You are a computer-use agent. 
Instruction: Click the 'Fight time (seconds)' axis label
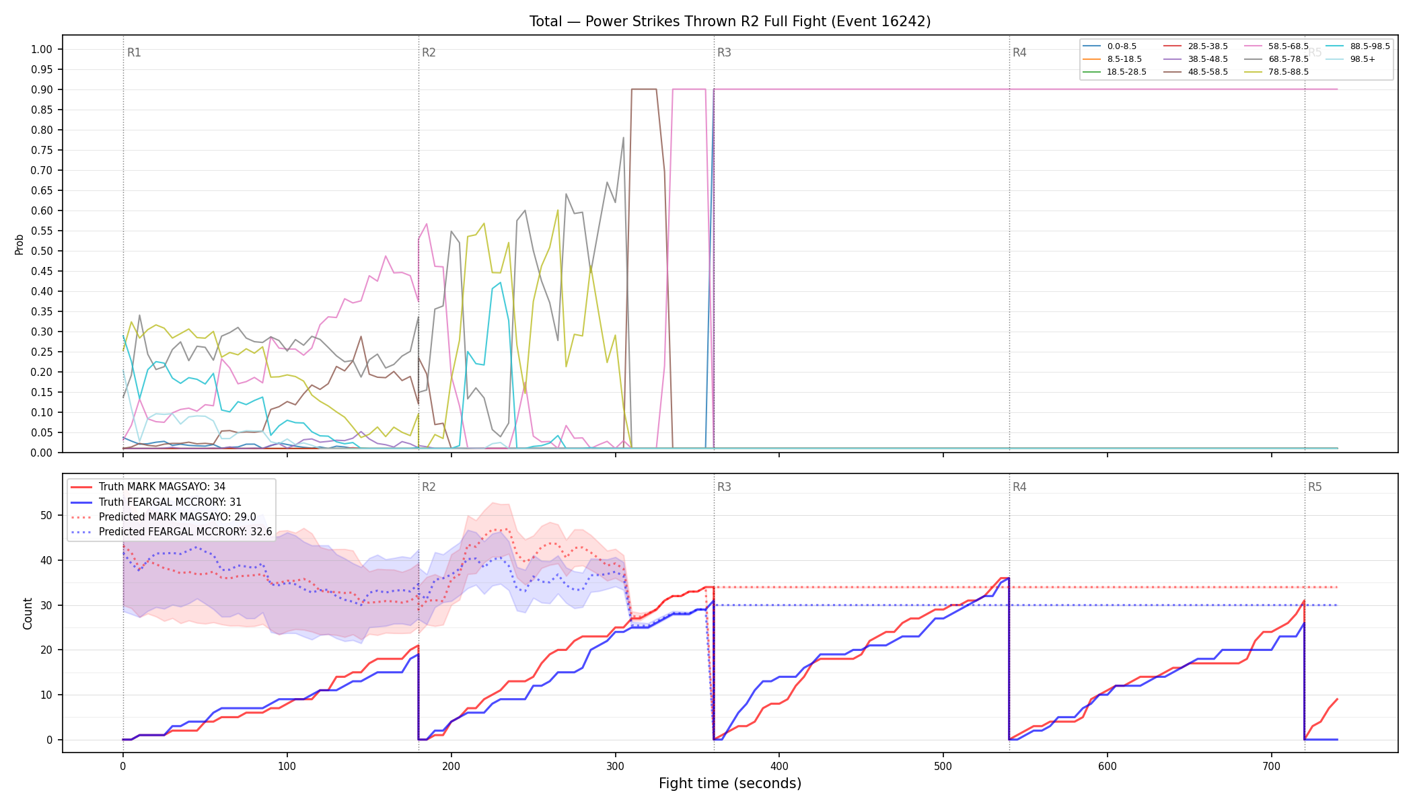730,783
